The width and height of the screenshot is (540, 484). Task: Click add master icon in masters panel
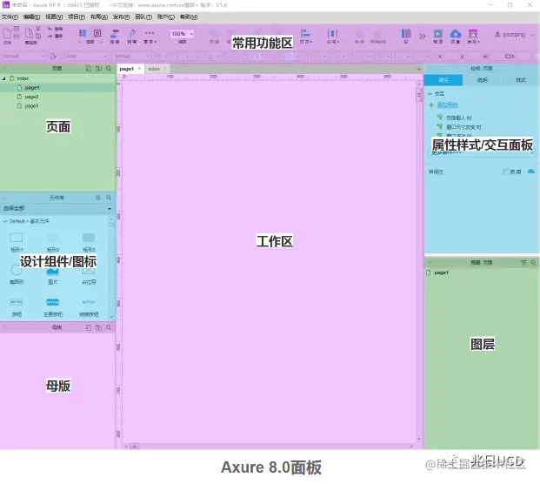click(89, 327)
